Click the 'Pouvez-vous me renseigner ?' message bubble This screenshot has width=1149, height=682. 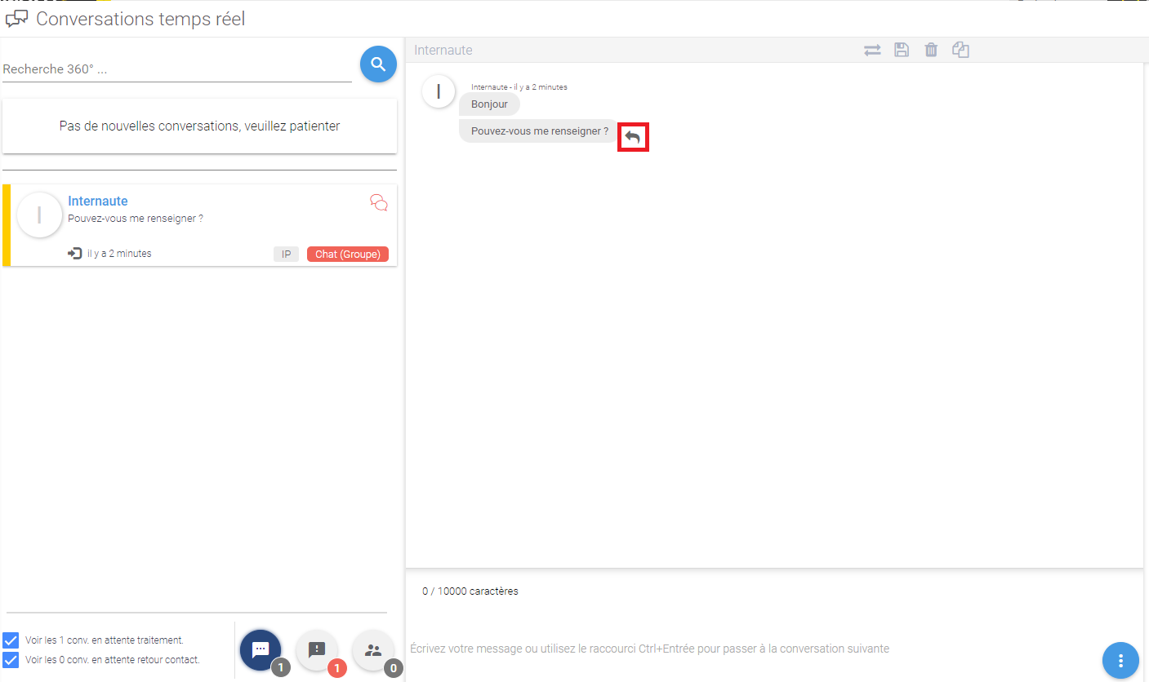[539, 131]
